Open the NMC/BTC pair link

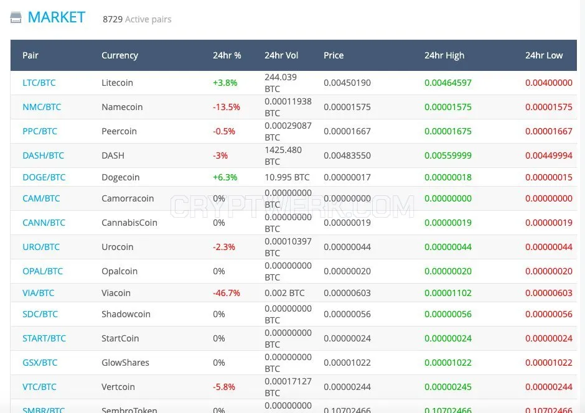(x=42, y=107)
